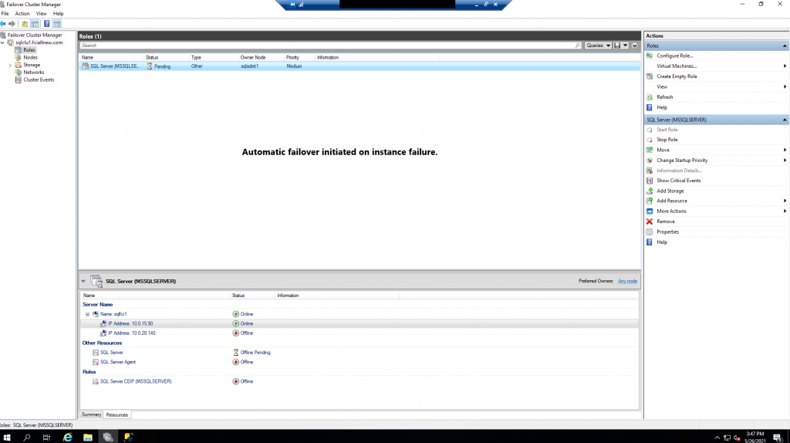Collapse the sqlclu1.fciallnew.com cluster node
The image size is (790, 443).
point(3,43)
